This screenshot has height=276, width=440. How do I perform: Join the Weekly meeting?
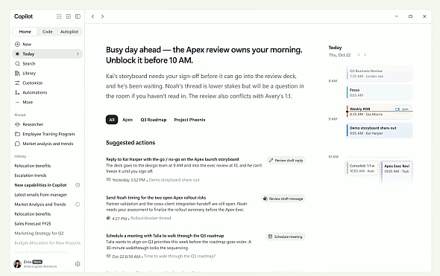402,109
